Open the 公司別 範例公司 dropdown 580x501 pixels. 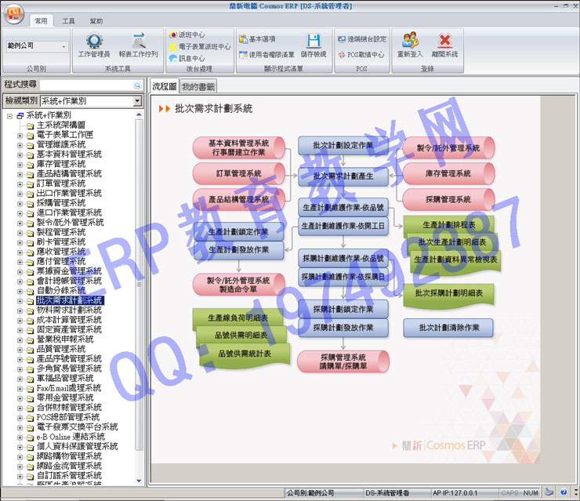[63, 46]
